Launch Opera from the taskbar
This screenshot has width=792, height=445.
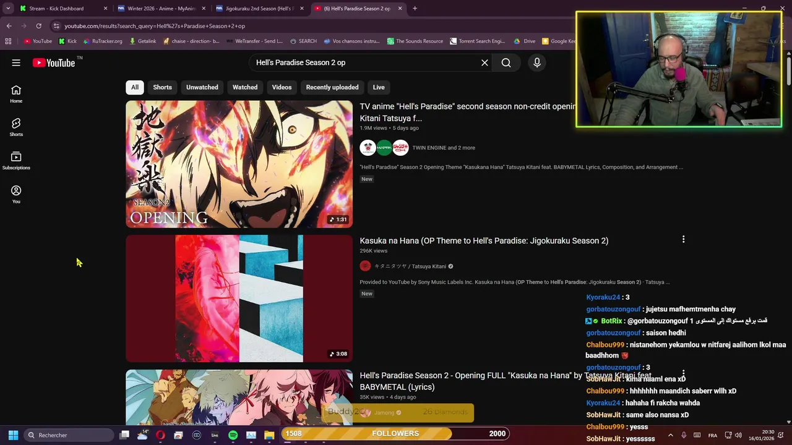[160, 435]
